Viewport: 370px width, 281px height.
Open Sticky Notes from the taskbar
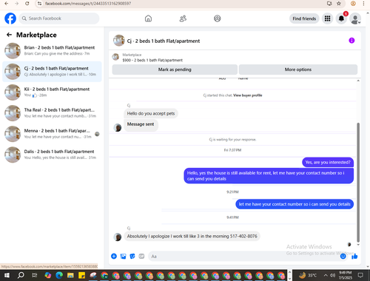[81, 275]
